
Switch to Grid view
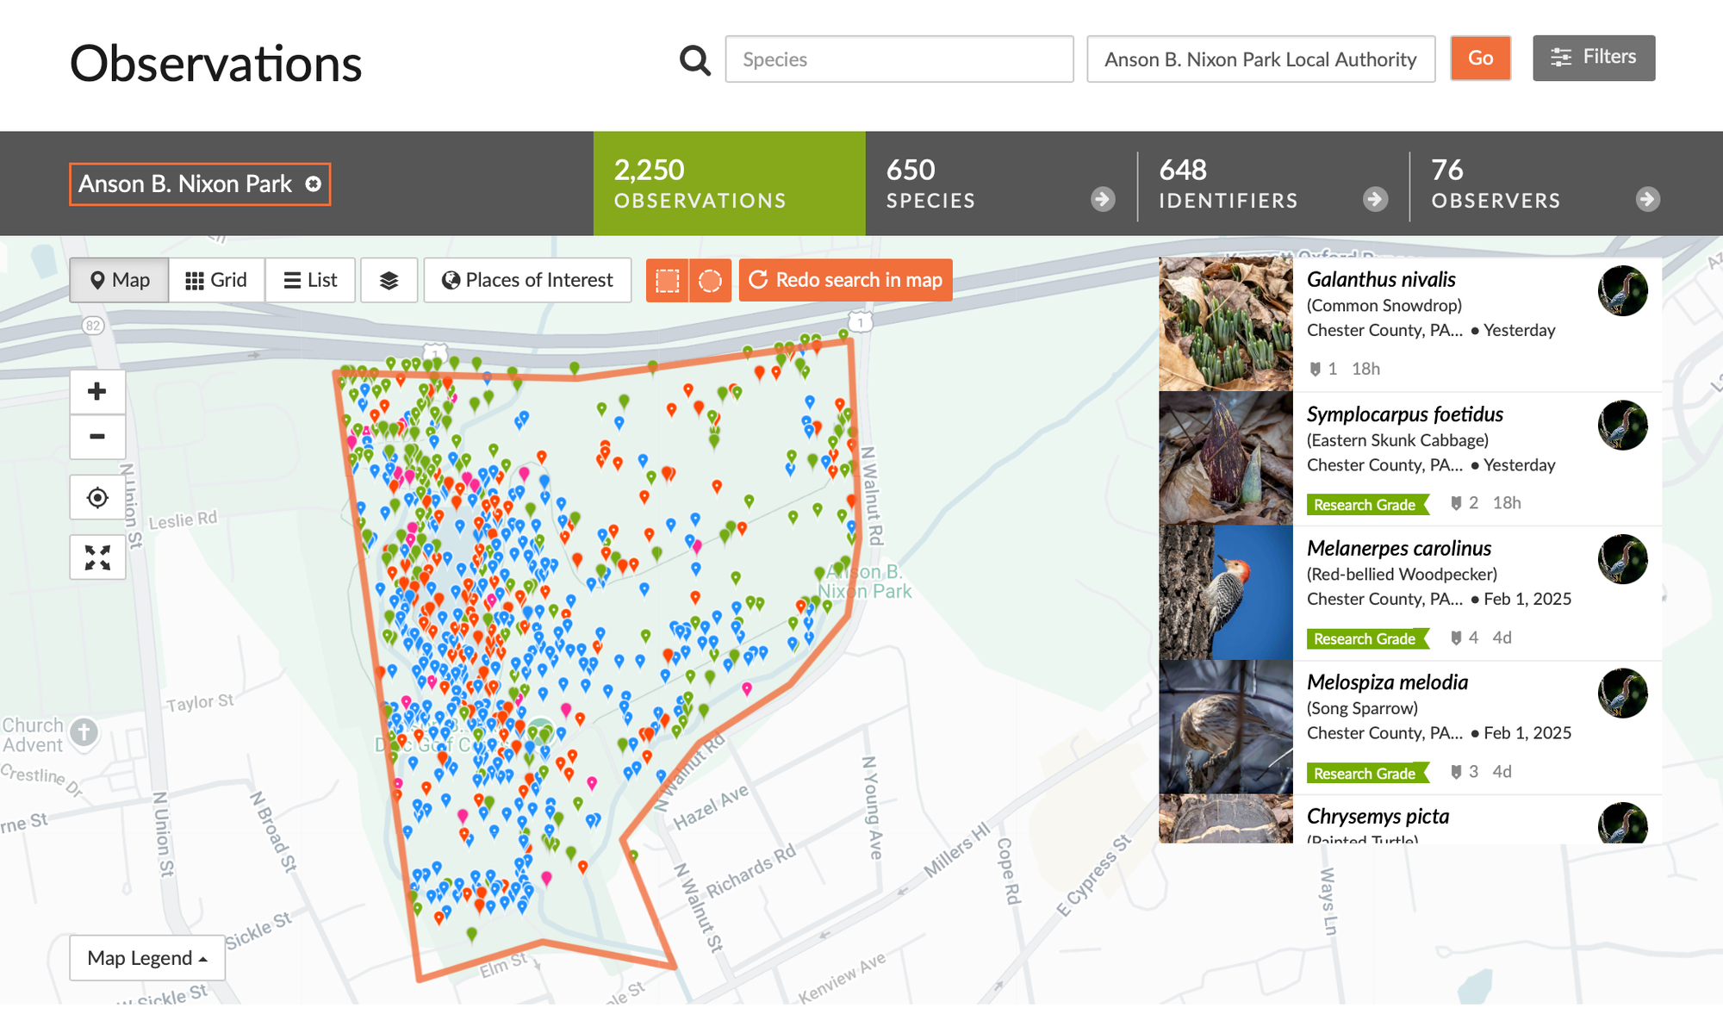[x=216, y=280]
